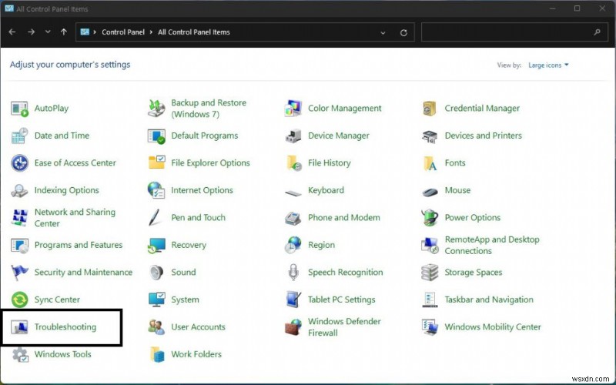616x385 pixels.
Task: Open Network and Sharing Center icon
Action: pos(19,218)
